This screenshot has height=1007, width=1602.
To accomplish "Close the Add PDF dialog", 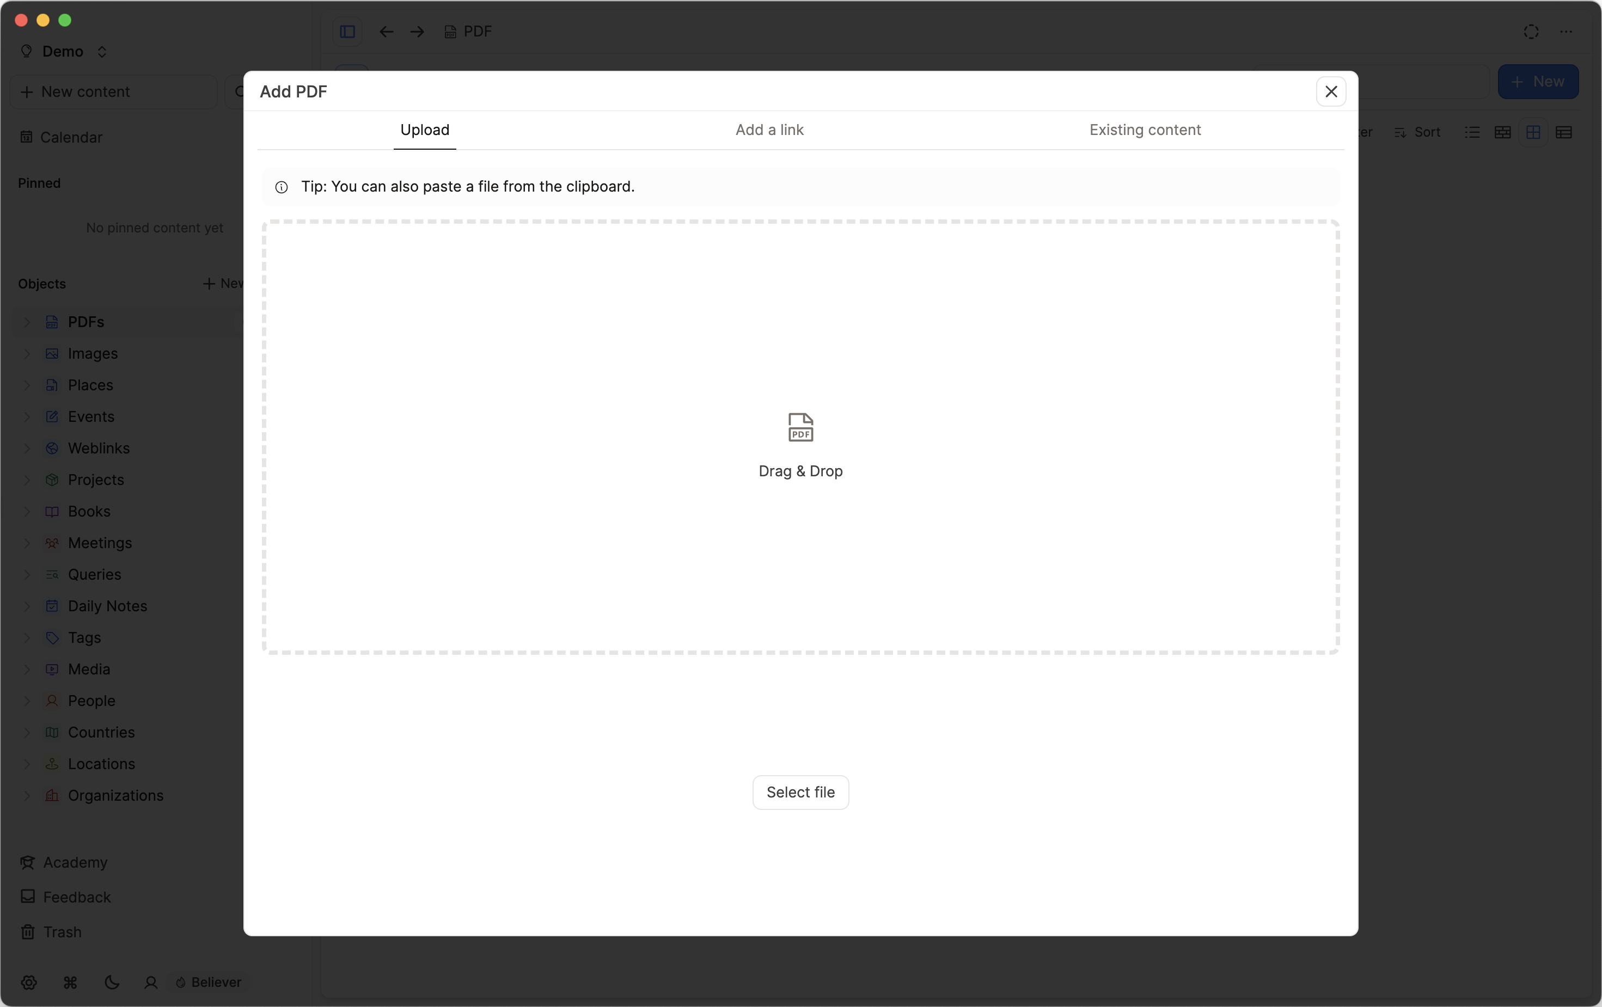I will pos(1331,90).
